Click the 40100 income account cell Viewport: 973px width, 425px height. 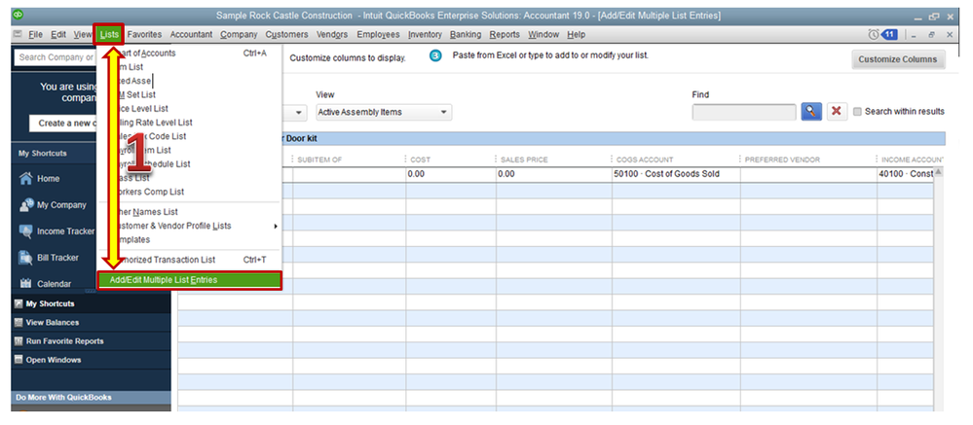click(906, 174)
